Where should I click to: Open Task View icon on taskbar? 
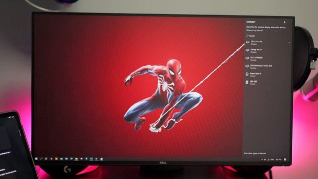pyautogui.click(x=46, y=159)
